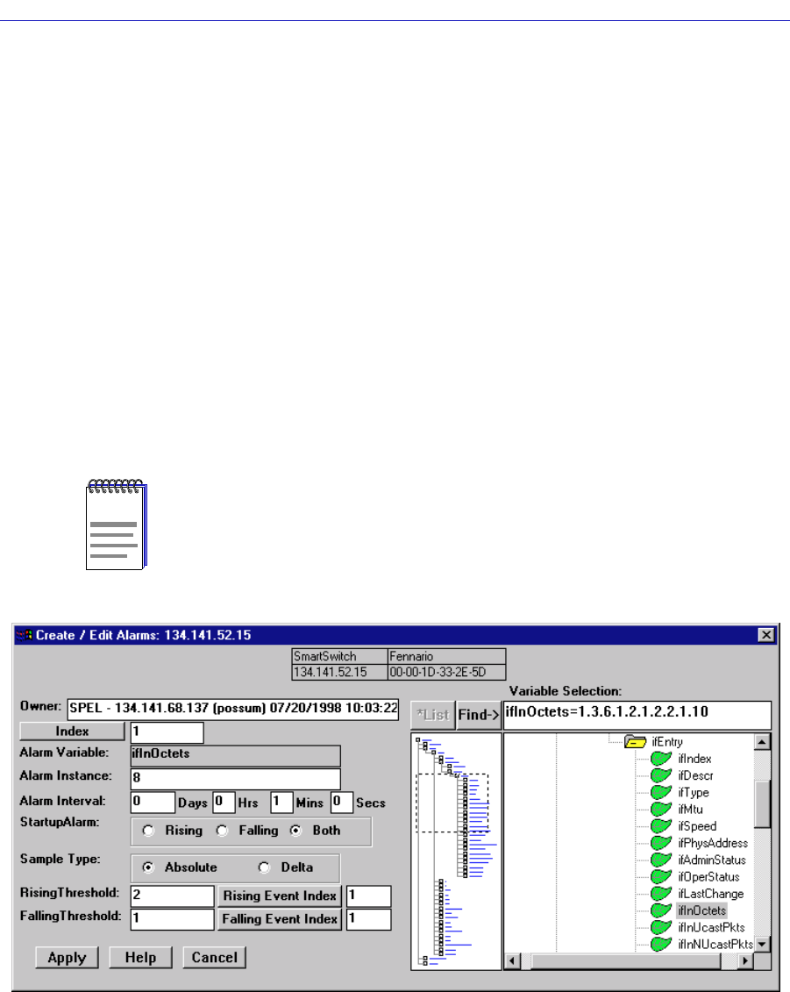790x992 pixels.
Task: Select ifInUcastPkts in the MIB tree
Action: (711, 927)
